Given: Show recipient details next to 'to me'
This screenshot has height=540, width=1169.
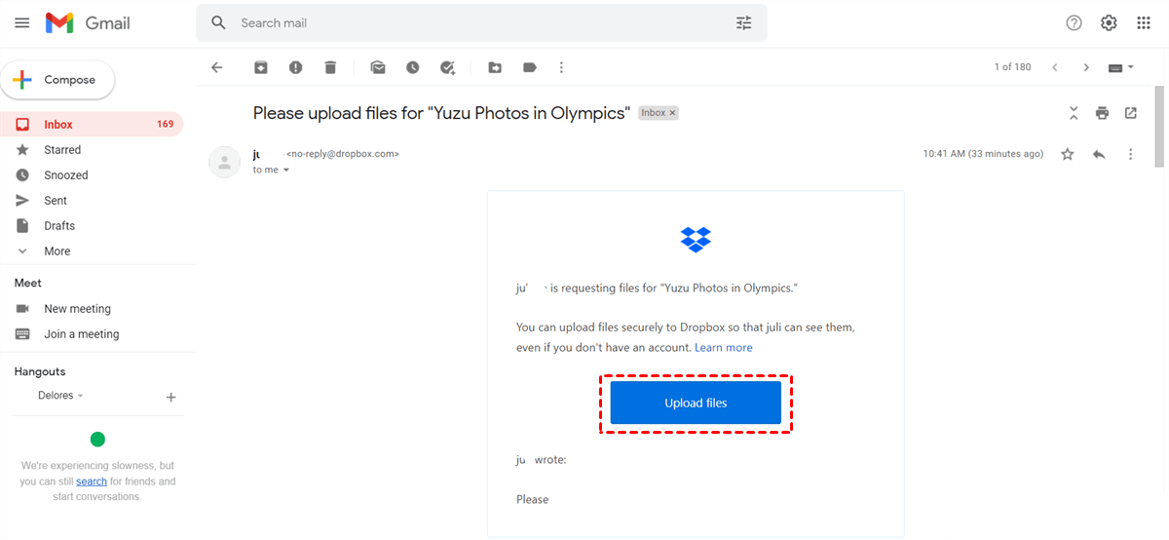Looking at the screenshot, I should (x=286, y=171).
